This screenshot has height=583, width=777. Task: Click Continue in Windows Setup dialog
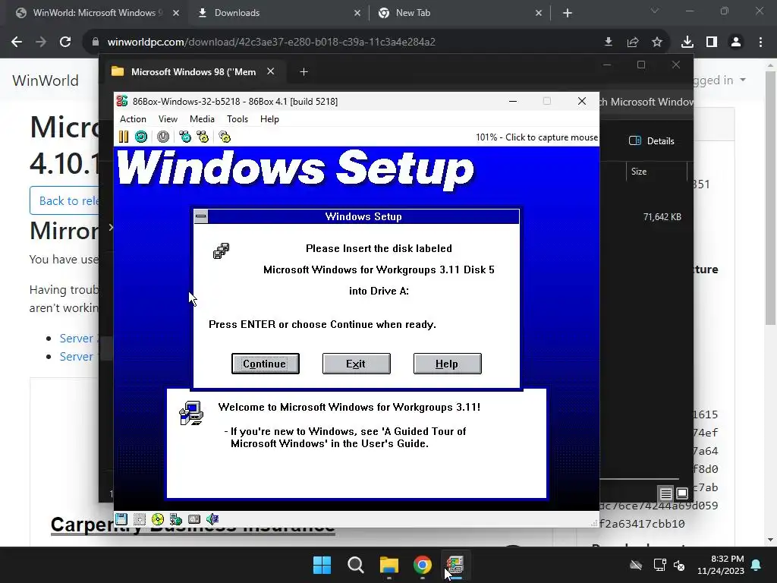coord(265,364)
